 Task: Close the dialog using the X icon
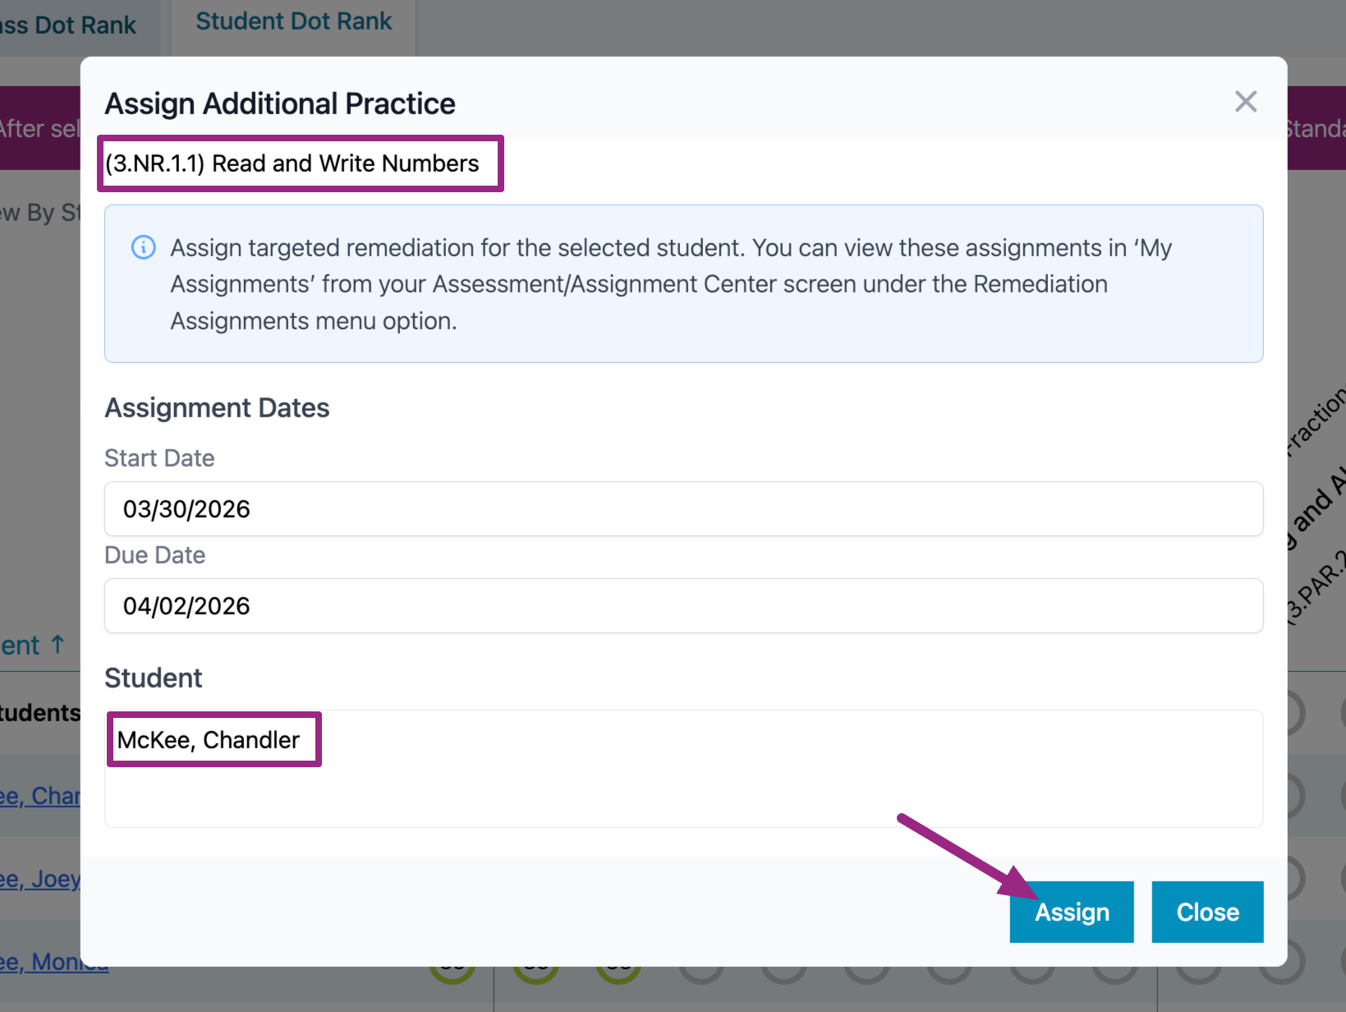tap(1245, 102)
